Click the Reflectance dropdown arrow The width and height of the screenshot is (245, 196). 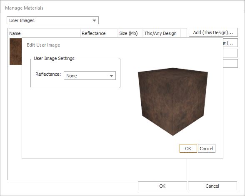111,76
